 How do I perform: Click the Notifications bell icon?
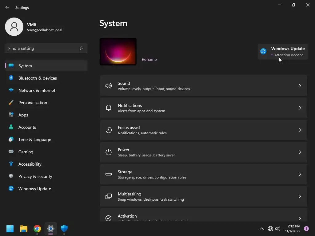[x=109, y=108]
